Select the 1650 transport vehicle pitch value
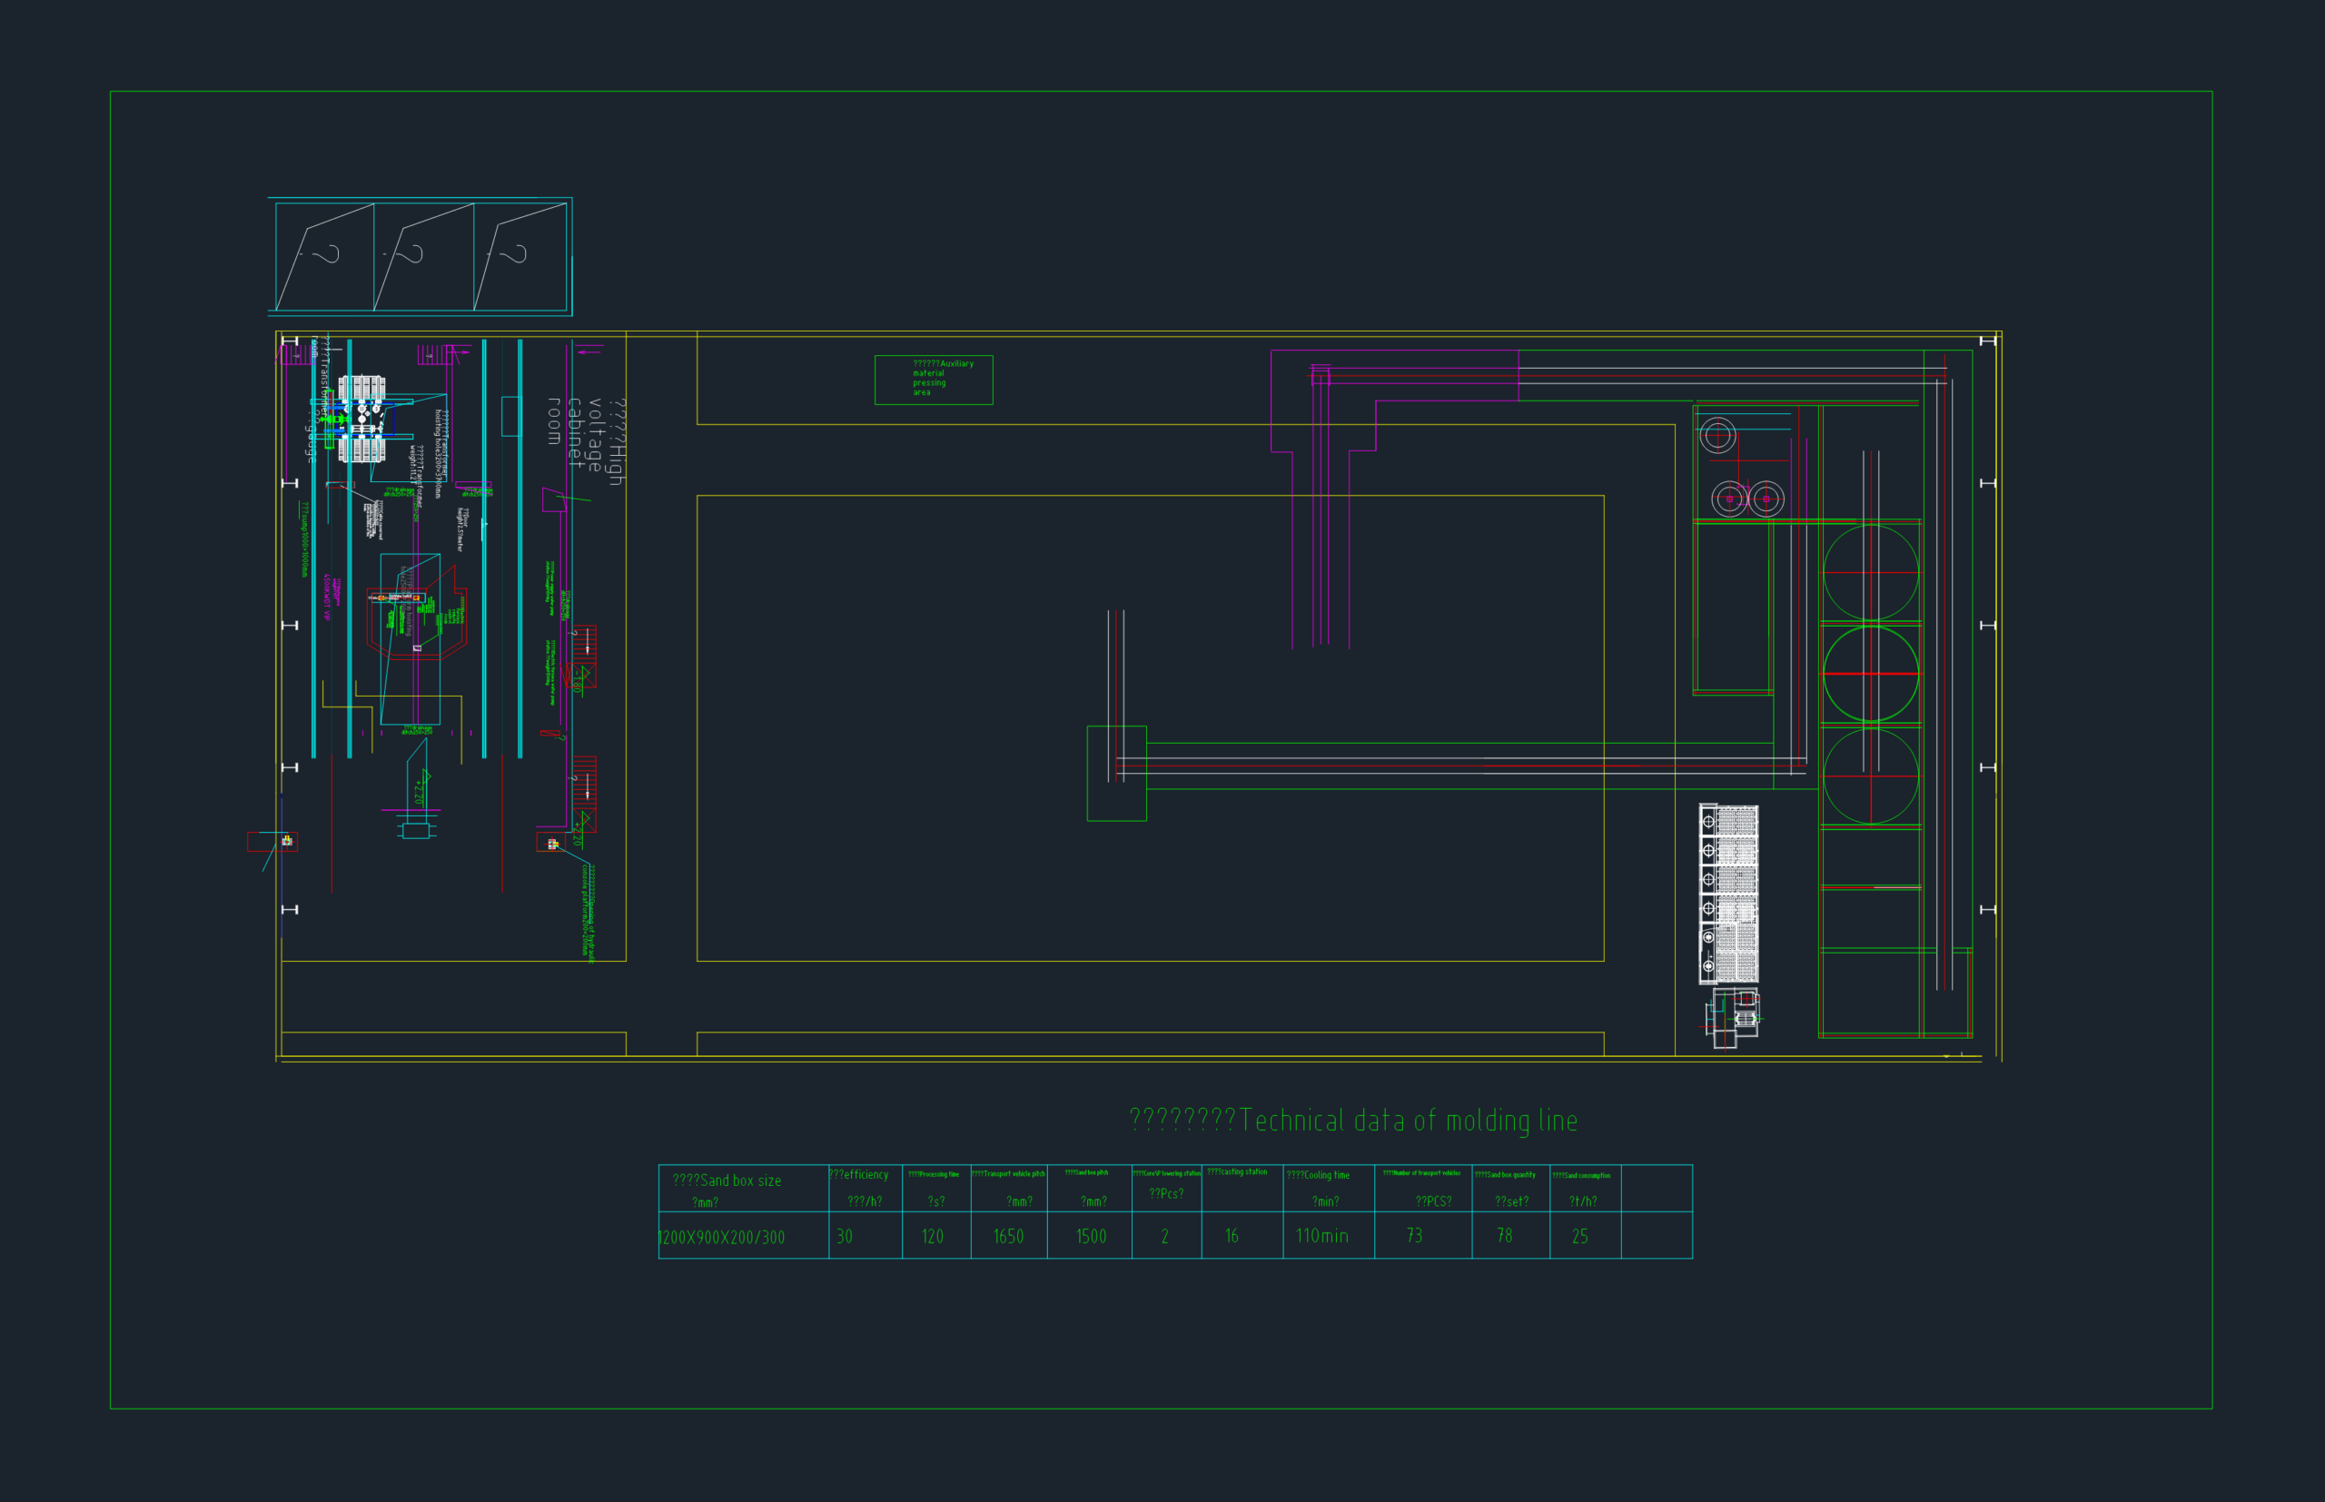This screenshot has width=2325, height=1502. click(1008, 1237)
